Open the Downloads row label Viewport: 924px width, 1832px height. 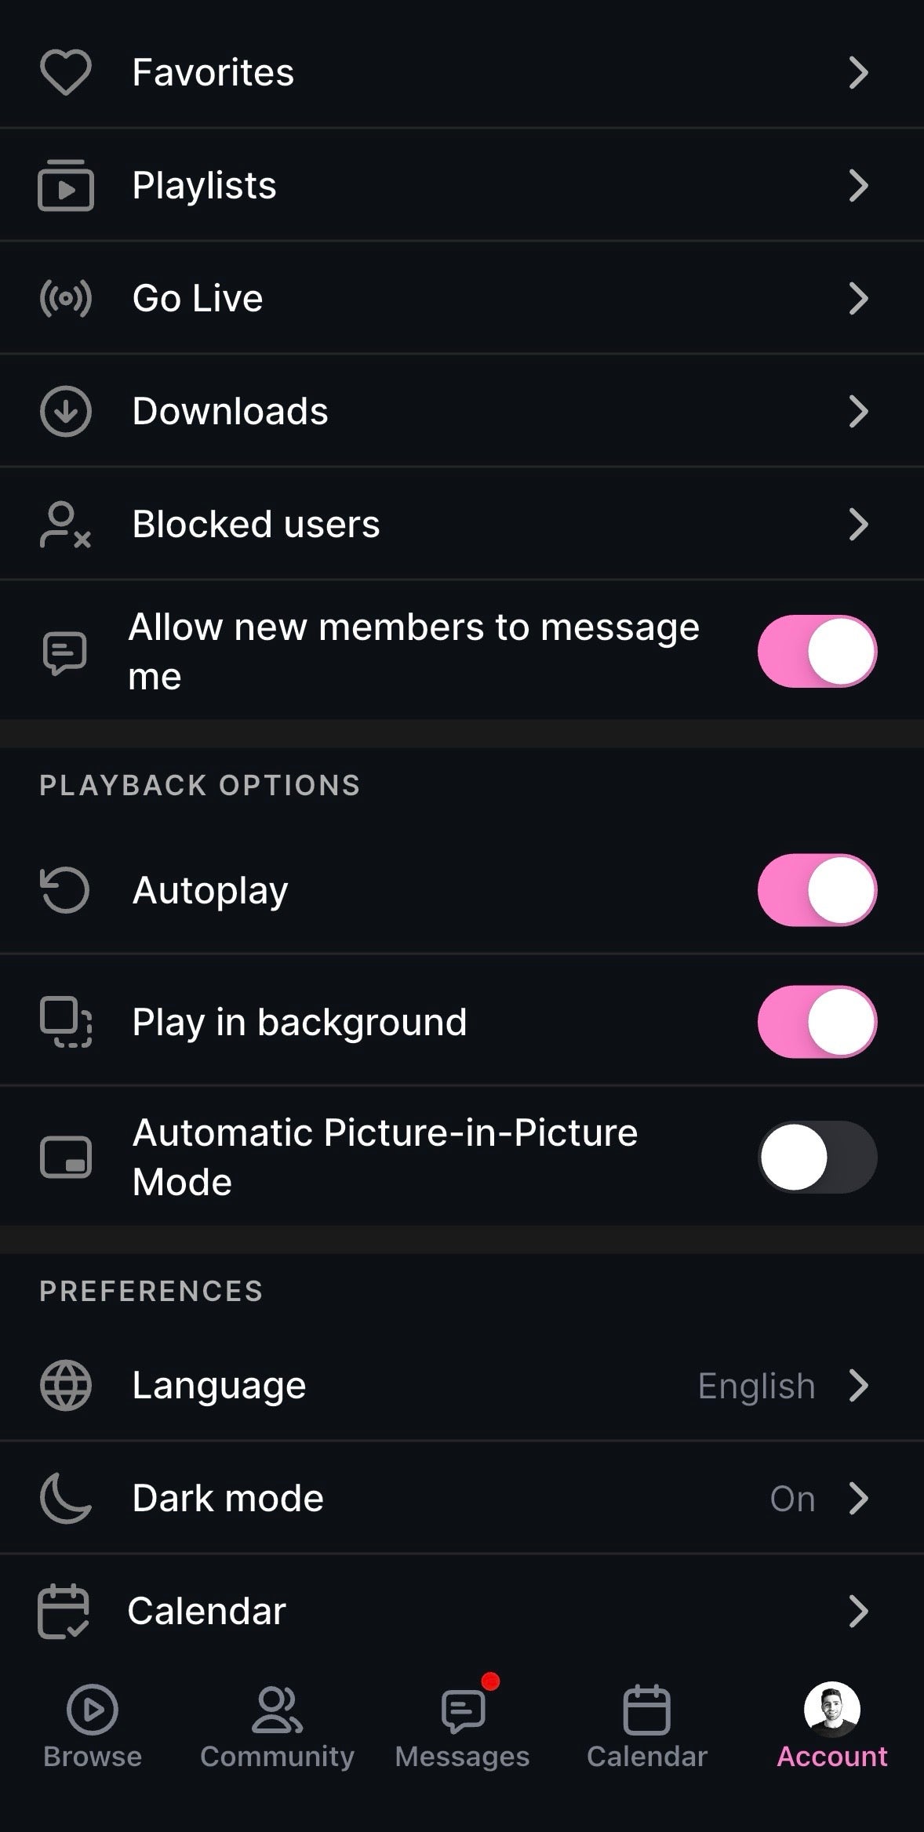click(x=230, y=412)
